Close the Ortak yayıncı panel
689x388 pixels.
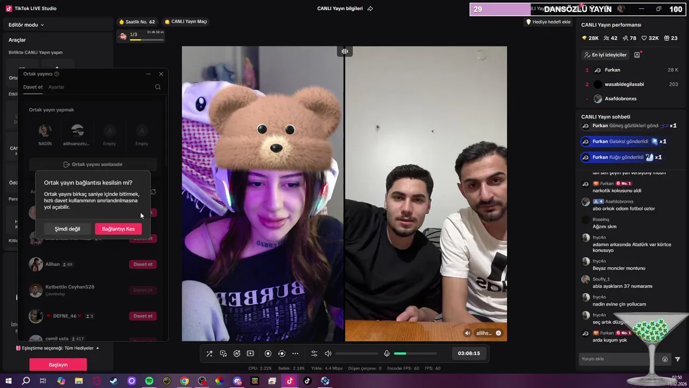coord(161,74)
